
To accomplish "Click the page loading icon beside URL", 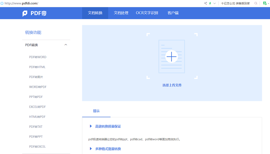I will click(2, 3).
